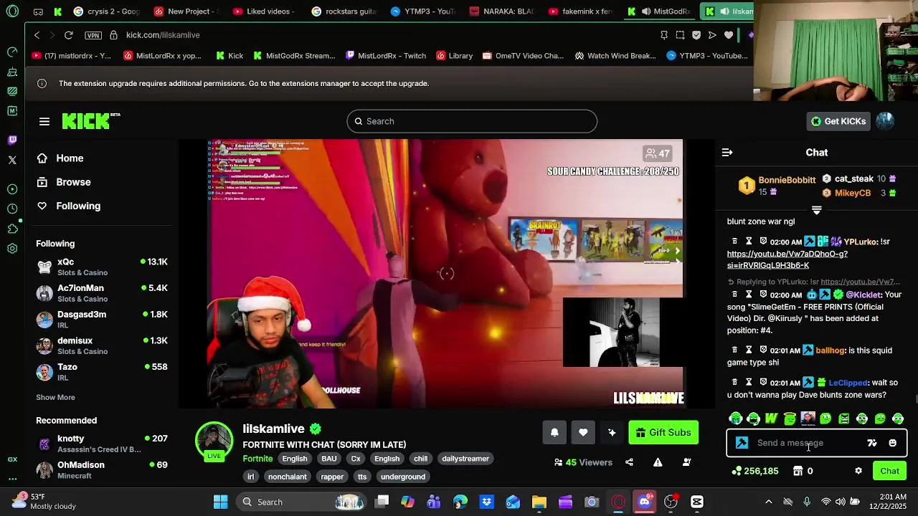918x516 pixels.
Task: Open Tazo followed channel
Action: 102,371
